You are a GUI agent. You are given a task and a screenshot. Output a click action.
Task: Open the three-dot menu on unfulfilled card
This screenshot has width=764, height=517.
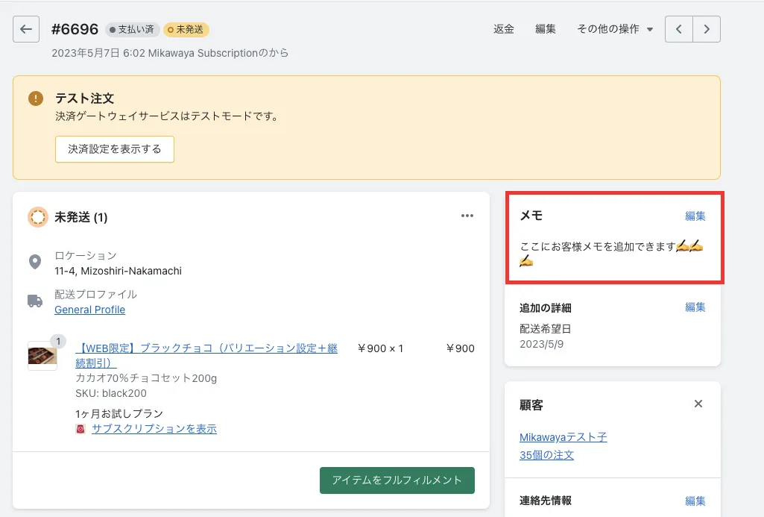click(x=467, y=216)
